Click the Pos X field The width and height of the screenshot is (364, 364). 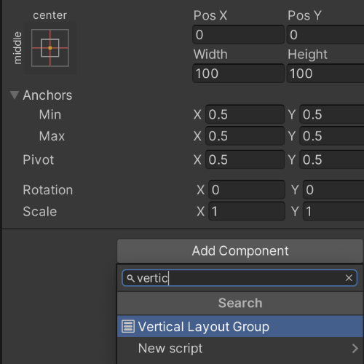238,34
